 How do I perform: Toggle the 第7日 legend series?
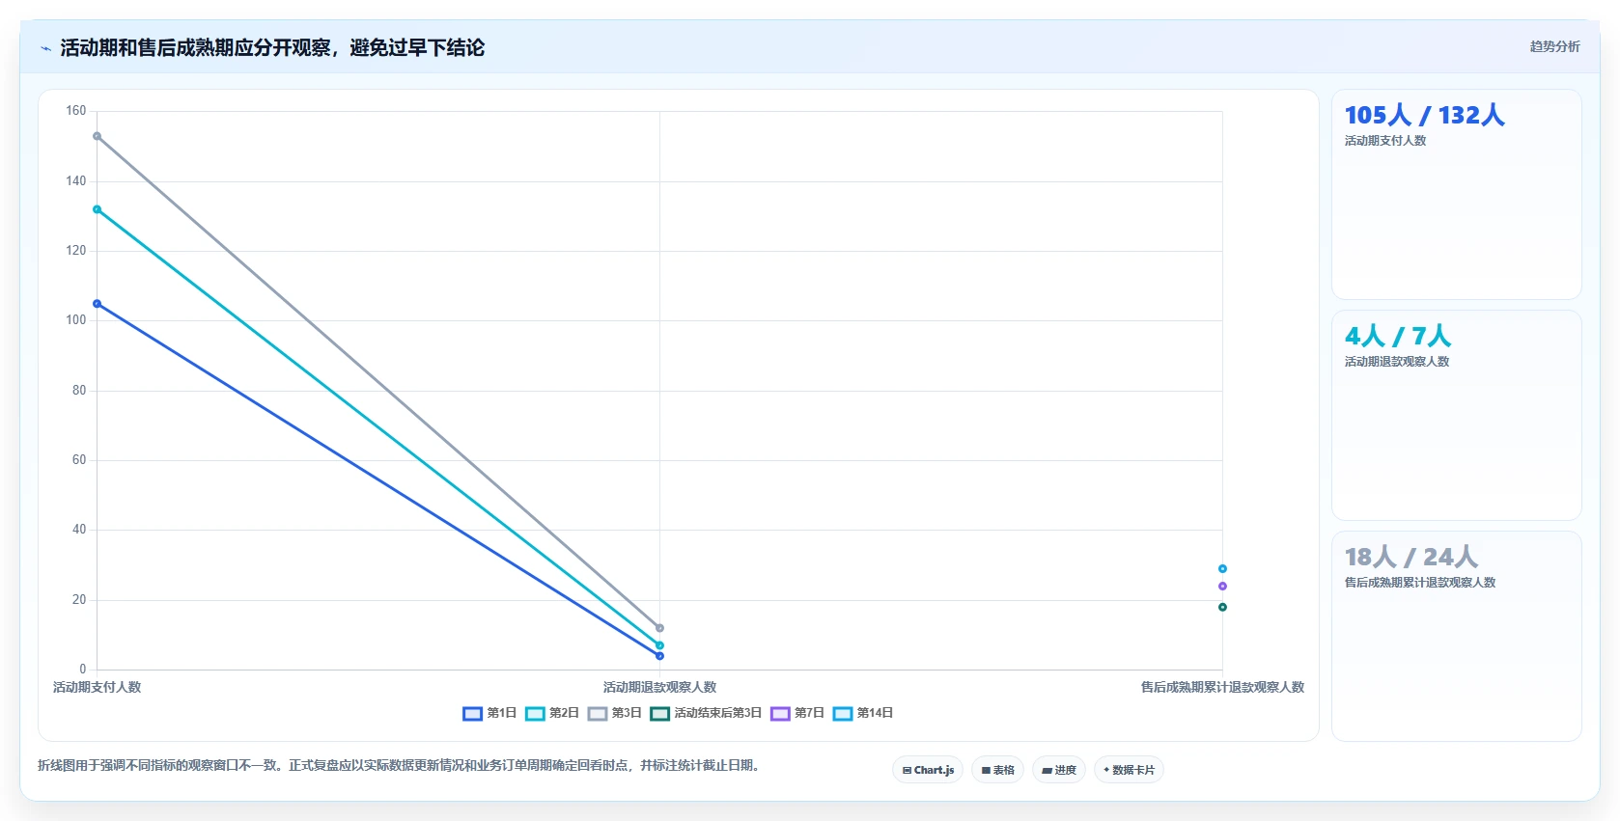tap(797, 714)
